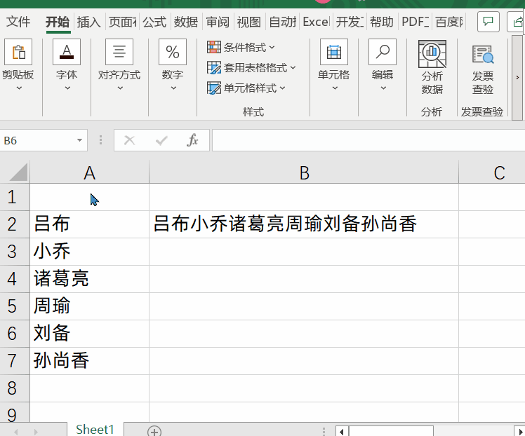This screenshot has height=436, width=525.
Task: Launch 分析数据 analyze data tool
Action: (x=432, y=68)
